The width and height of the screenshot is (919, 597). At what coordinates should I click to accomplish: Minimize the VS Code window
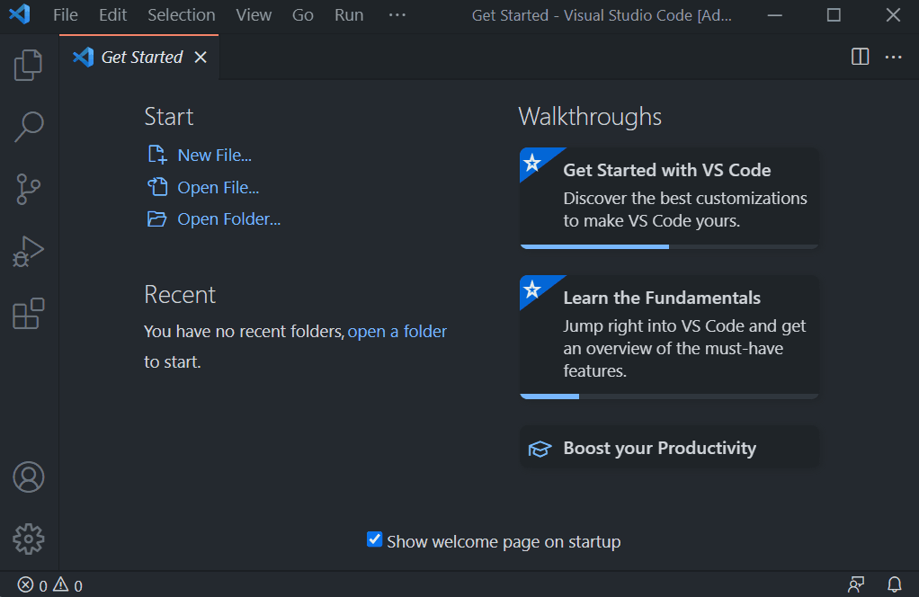pyautogui.click(x=775, y=15)
